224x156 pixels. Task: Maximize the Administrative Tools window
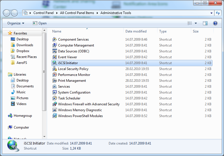[x=205, y=3]
